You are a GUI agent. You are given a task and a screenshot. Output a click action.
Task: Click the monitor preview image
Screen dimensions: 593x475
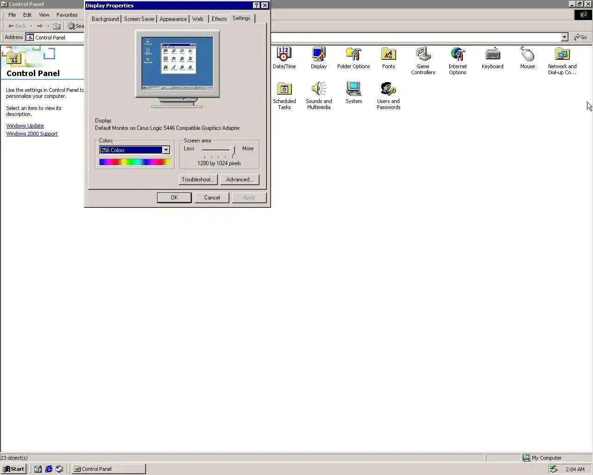coord(177,69)
